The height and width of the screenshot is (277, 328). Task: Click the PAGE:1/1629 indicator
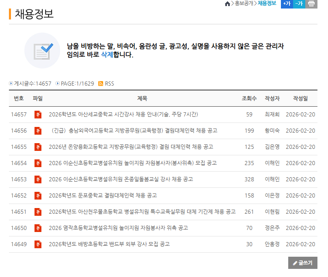[78, 84]
